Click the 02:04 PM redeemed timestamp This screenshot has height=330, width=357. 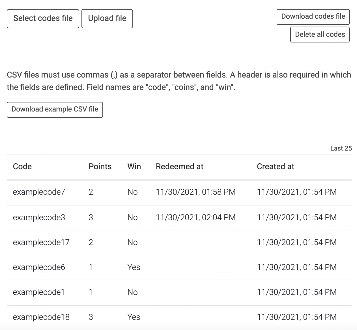coord(195,218)
